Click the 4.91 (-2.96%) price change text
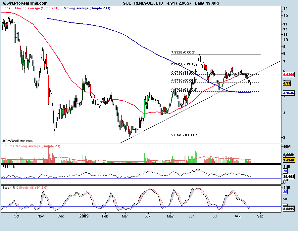The width and height of the screenshot is (298, 231). 179,3
